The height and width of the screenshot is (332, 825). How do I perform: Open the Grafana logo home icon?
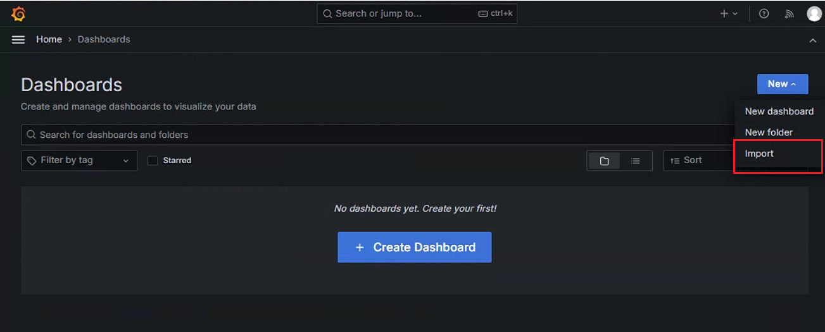(18, 13)
